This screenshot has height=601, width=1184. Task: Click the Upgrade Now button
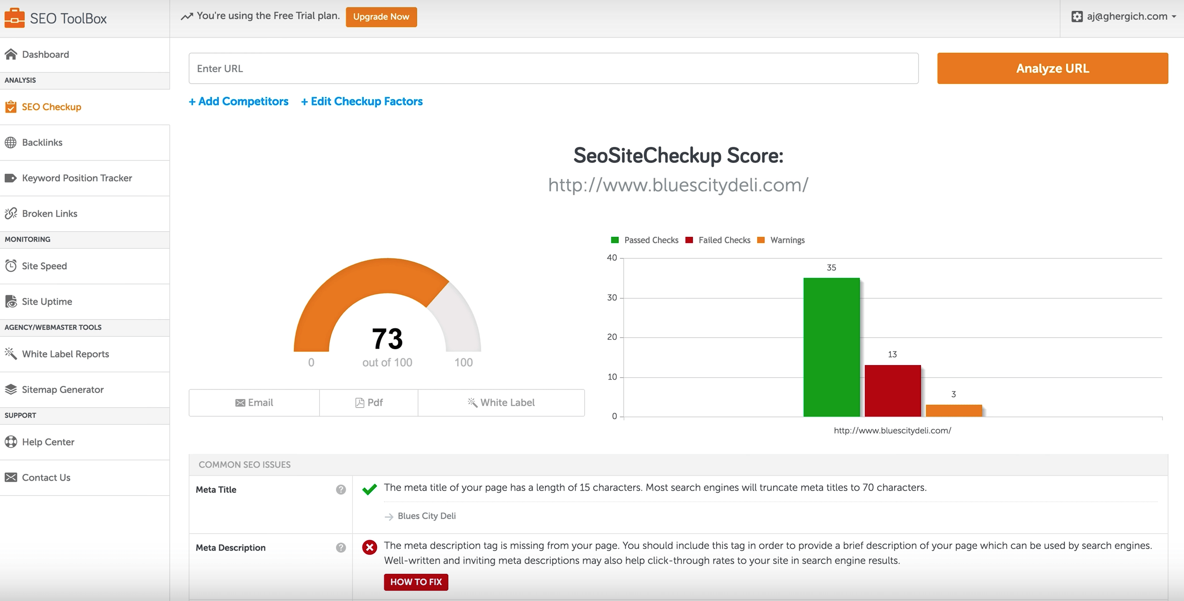click(x=381, y=17)
